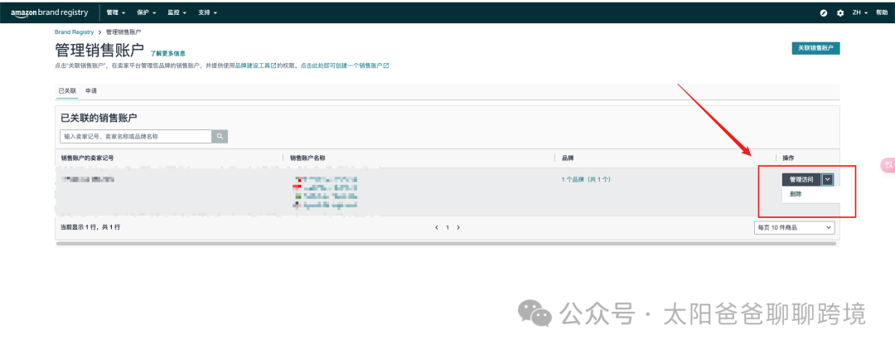895x350 pixels.
Task: Expand the ZH language dropdown
Action: point(860,12)
